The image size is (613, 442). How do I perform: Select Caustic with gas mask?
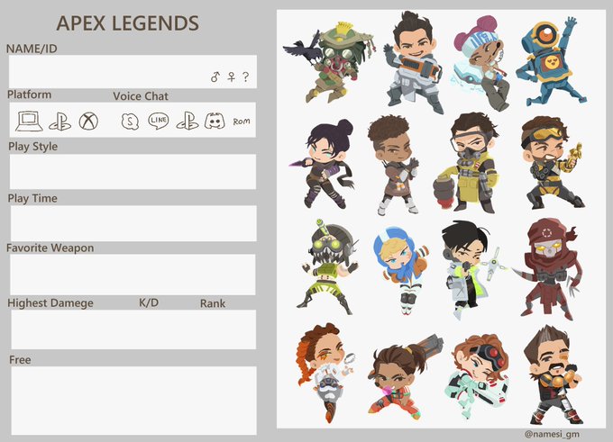pos(466,163)
